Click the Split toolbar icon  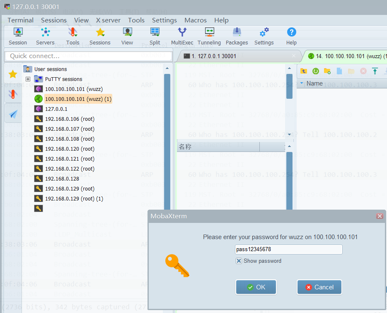pyautogui.click(x=155, y=32)
